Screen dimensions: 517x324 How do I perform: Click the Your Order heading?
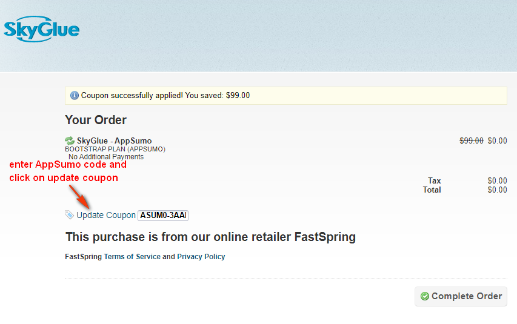coord(96,120)
